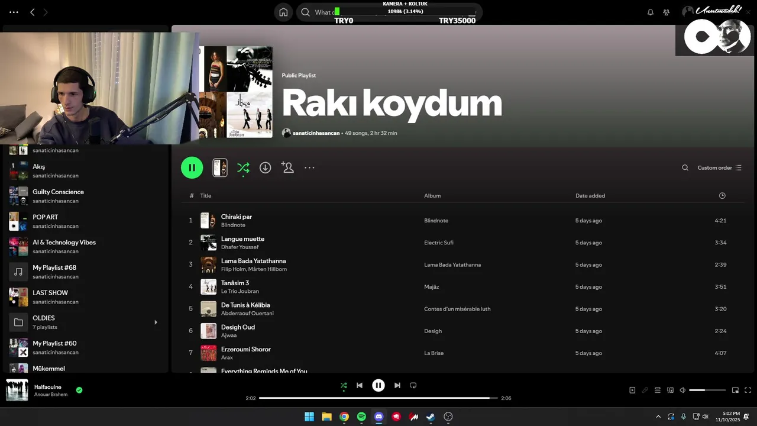This screenshot has width=757, height=426.
Task: Open the album Majâz
Action: click(431, 287)
